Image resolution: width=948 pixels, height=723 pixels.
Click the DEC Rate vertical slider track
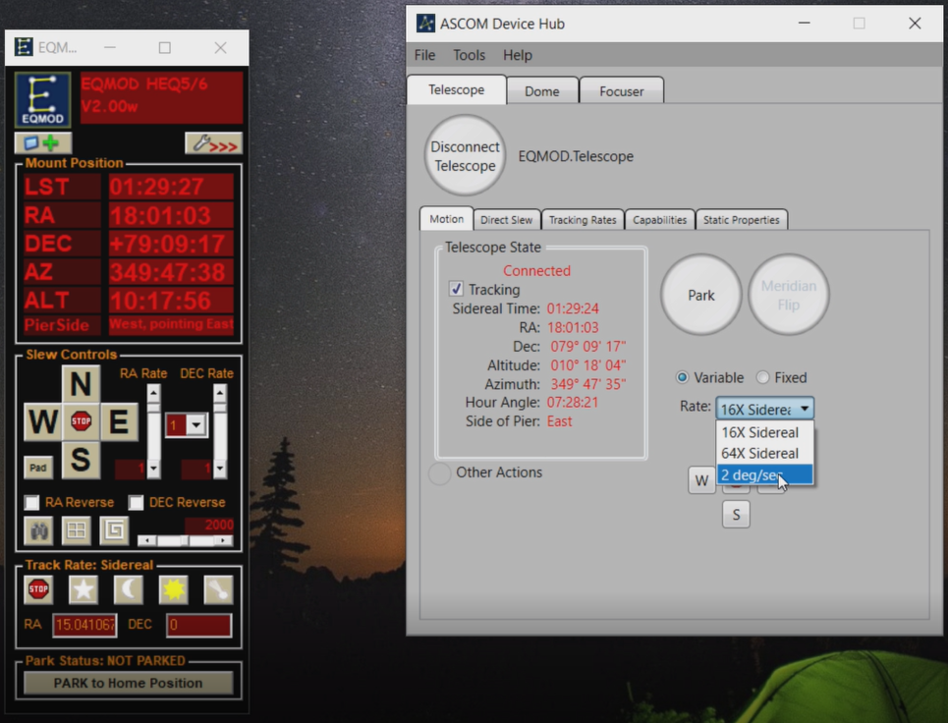tap(219, 431)
